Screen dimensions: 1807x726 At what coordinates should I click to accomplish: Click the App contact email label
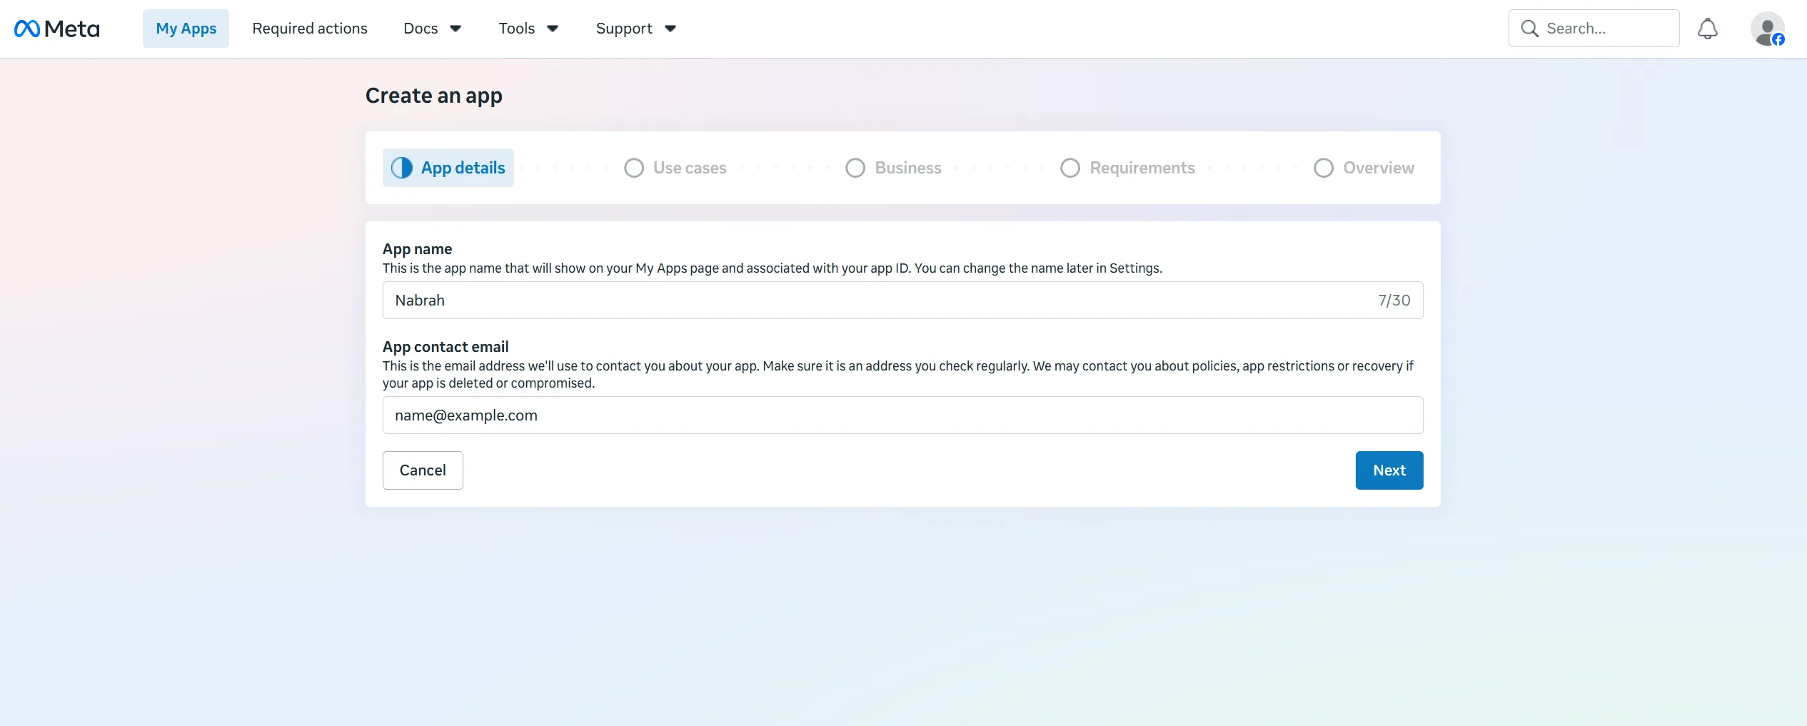pyautogui.click(x=446, y=347)
